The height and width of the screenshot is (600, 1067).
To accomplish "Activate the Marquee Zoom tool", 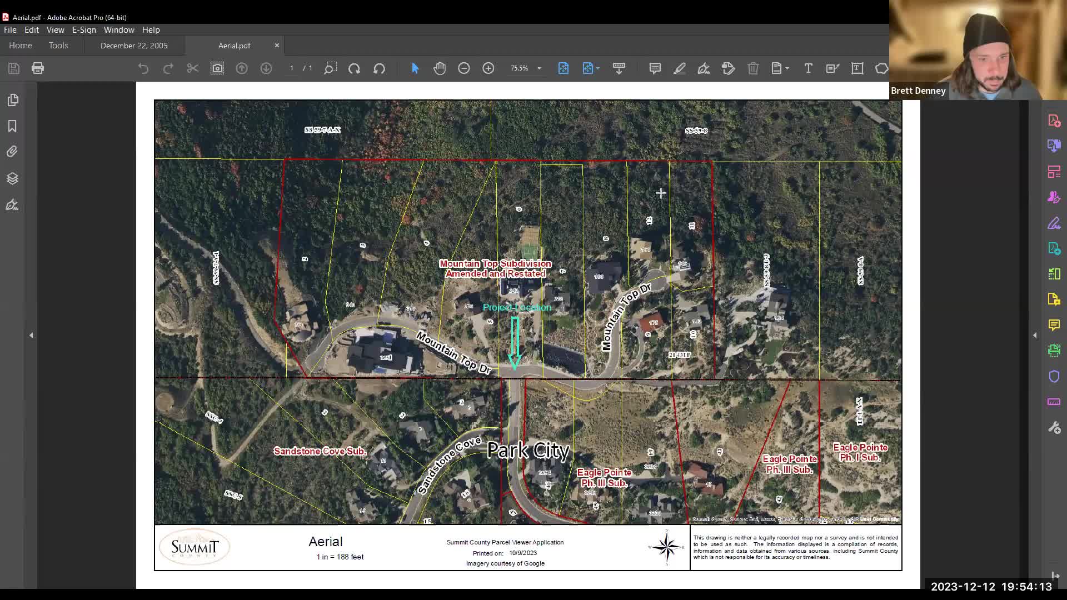I will 330,68.
